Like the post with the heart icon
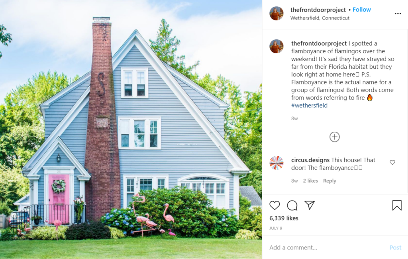 click(x=275, y=205)
